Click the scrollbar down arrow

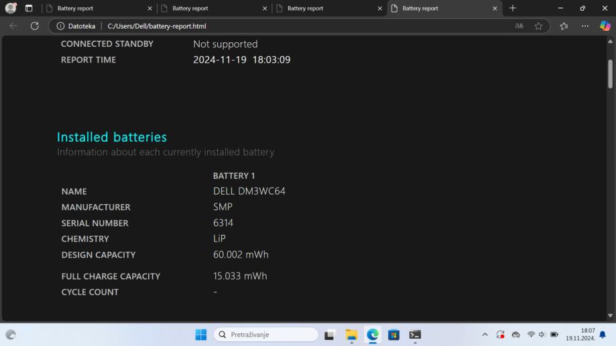[610, 315]
